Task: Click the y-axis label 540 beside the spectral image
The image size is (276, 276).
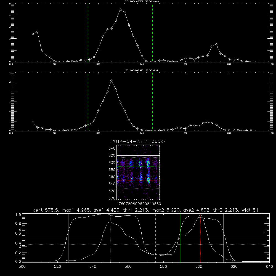Action: pos(112,184)
